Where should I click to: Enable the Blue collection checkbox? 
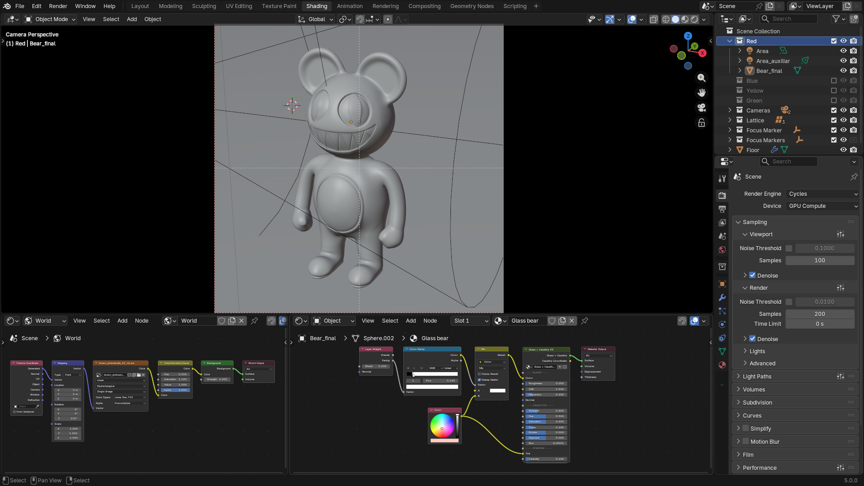pyautogui.click(x=833, y=81)
